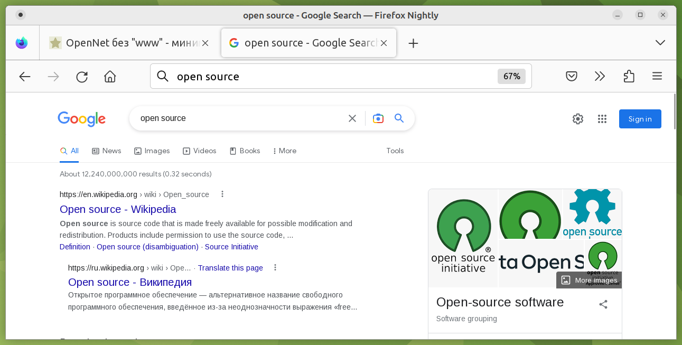This screenshot has width=682, height=345.
Task: Reset the 67% zoom level badge
Action: click(511, 77)
